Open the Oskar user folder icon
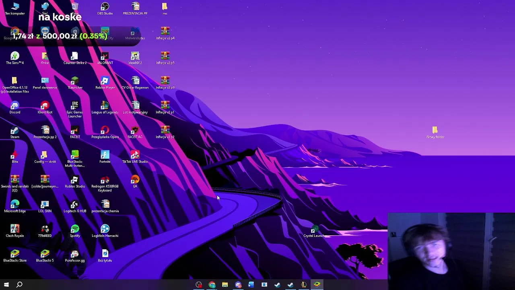Image resolution: width=515 pixels, height=290 pixels. click(x=45, y=58)
